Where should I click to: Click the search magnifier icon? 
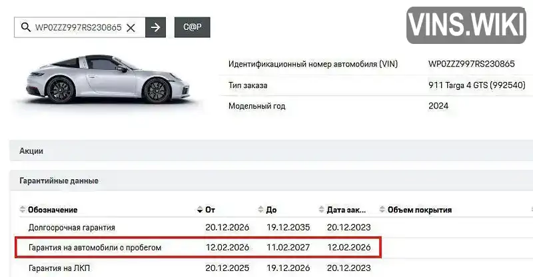(x=25, y=27)
